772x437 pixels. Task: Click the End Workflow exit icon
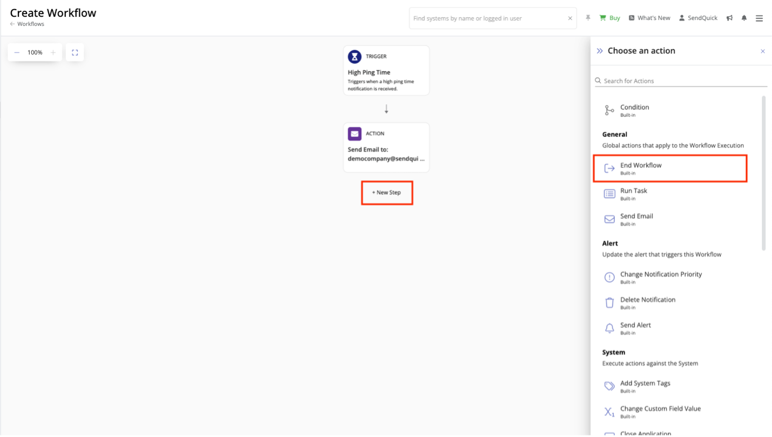[x=610, y=169]
